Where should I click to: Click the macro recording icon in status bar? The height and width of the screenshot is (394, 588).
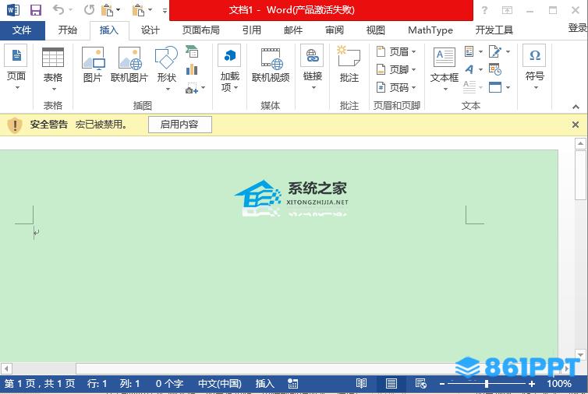point(292,384)
